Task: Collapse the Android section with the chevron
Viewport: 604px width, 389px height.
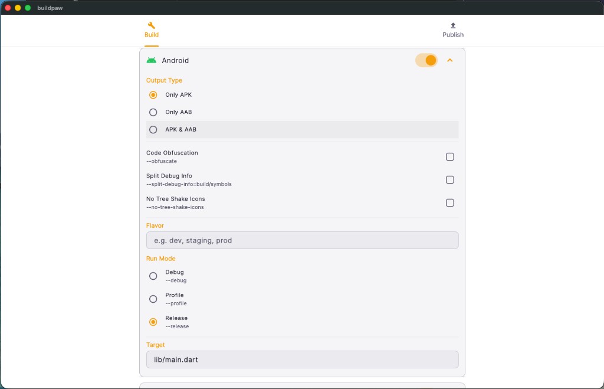Action: [x=450, y=60]
